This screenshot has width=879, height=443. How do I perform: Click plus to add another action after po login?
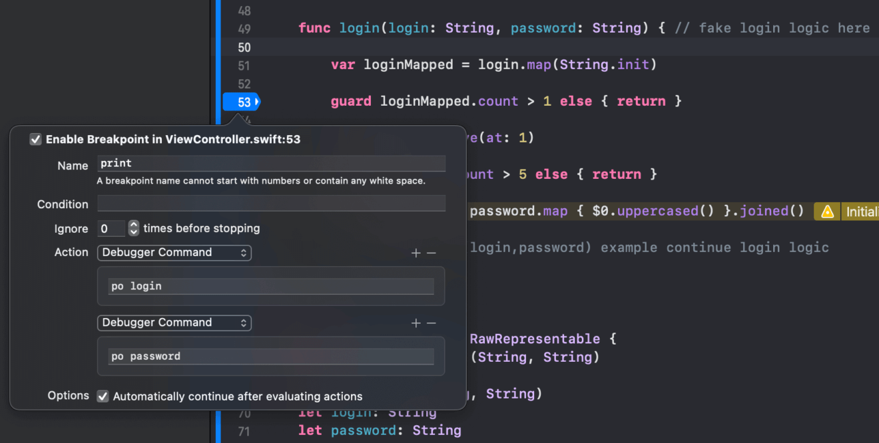click(416, 253)
